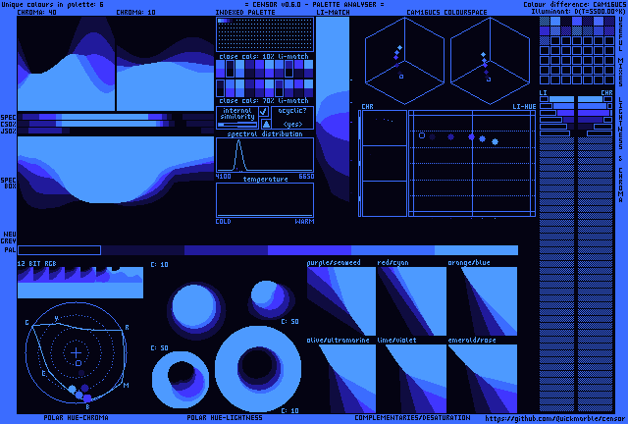628x424 pixels.
Task: Click the indexed palette dotted grid
Action: point(264,34)
